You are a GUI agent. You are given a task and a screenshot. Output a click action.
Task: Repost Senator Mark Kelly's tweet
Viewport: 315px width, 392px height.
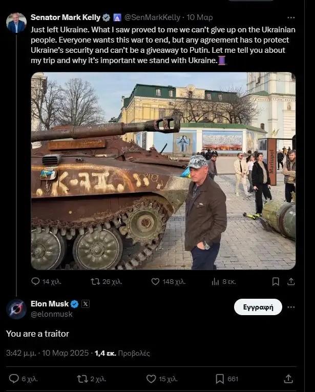(106, 282)
